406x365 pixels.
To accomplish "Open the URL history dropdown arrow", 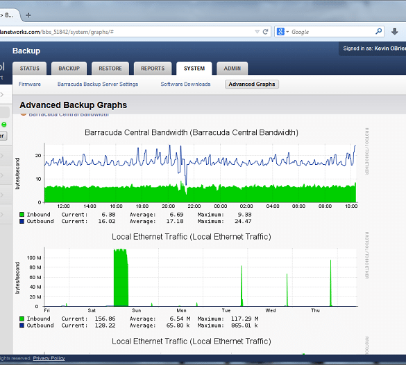I will point(257,32).
